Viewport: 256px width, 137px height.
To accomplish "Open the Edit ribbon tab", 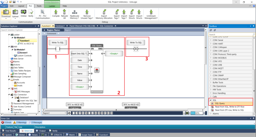I will [12, 6].
